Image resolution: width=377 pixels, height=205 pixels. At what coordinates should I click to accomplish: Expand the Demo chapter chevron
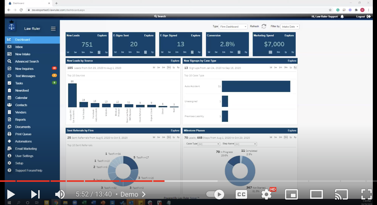click(144, 194)
